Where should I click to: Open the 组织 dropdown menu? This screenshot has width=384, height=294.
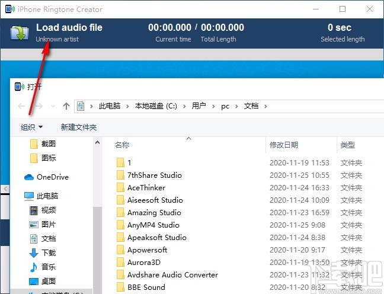coord(31,127)
